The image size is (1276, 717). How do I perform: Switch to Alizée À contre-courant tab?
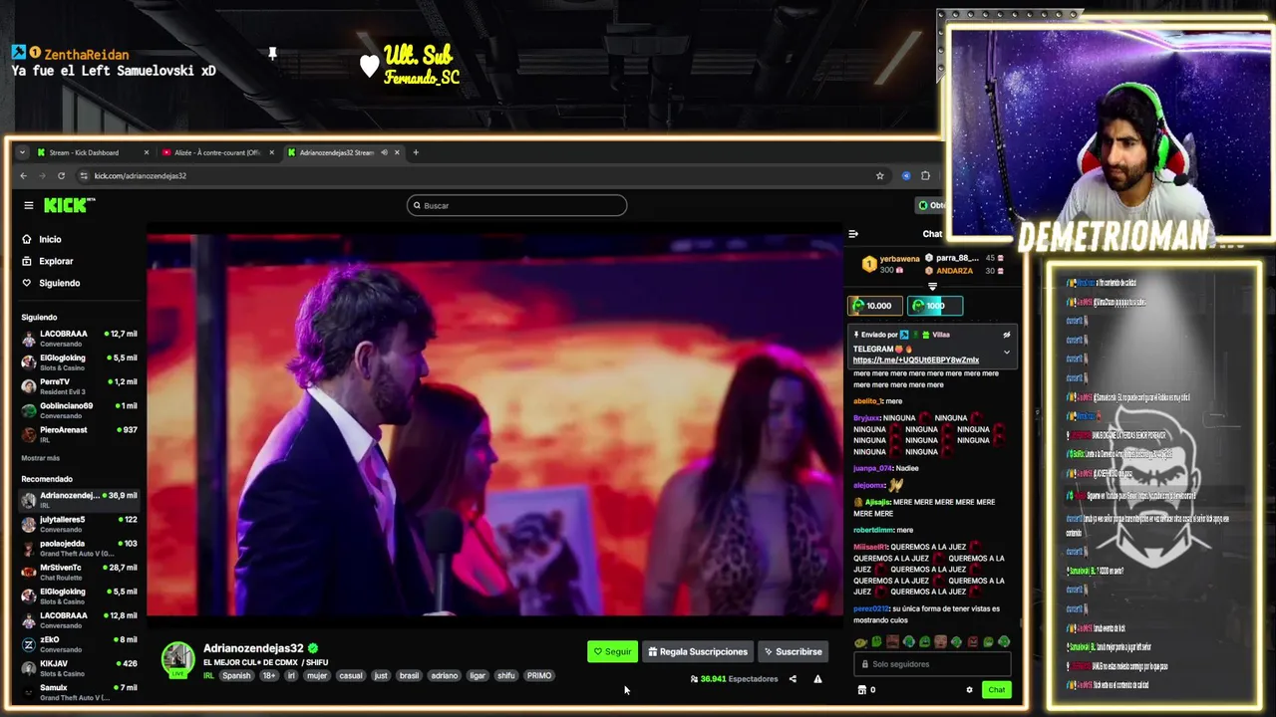[216, 152]
